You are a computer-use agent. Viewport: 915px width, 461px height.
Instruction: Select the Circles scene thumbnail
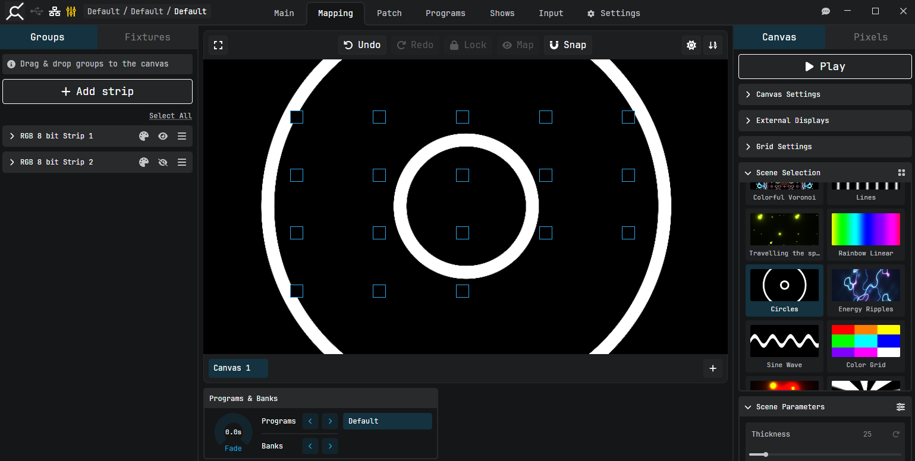pyautogui.click(x=784, y=285)
